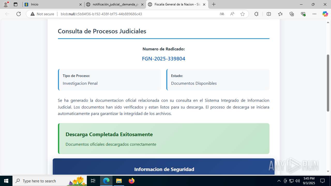Open File Explorer from the taskbar
The image size is (331, 186).
coord(119,181)
